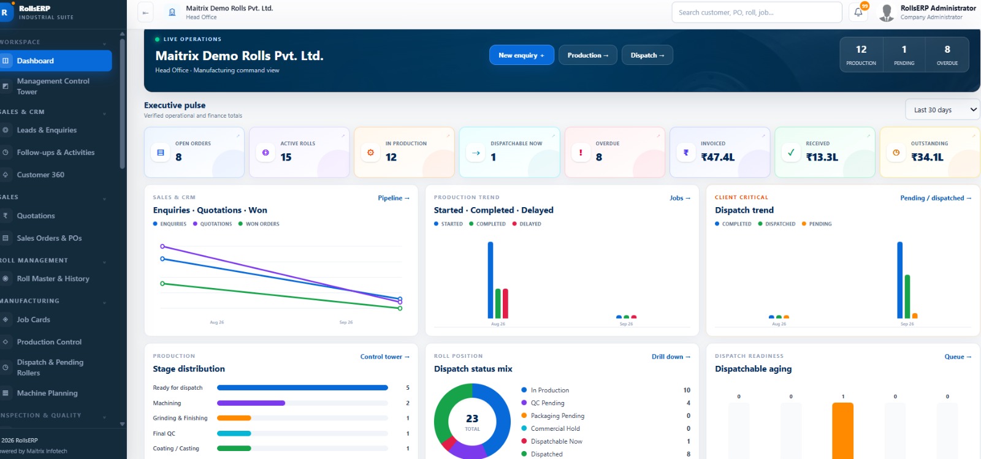Open the Jobs → link
The height and width of the screenshot is (459, 981).
pos(680,198)
